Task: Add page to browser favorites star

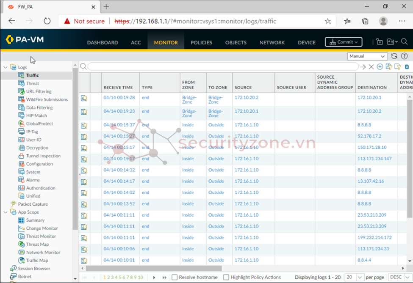Action: (x=328, y=21)
